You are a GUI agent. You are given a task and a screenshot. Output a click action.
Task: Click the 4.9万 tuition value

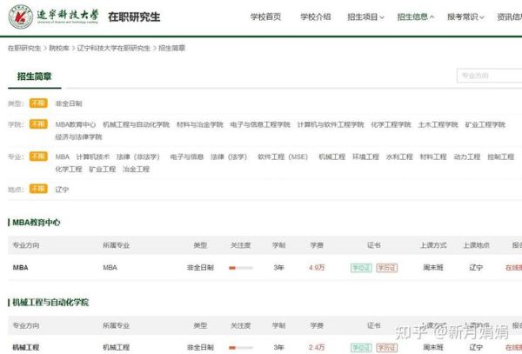point(317,268)
